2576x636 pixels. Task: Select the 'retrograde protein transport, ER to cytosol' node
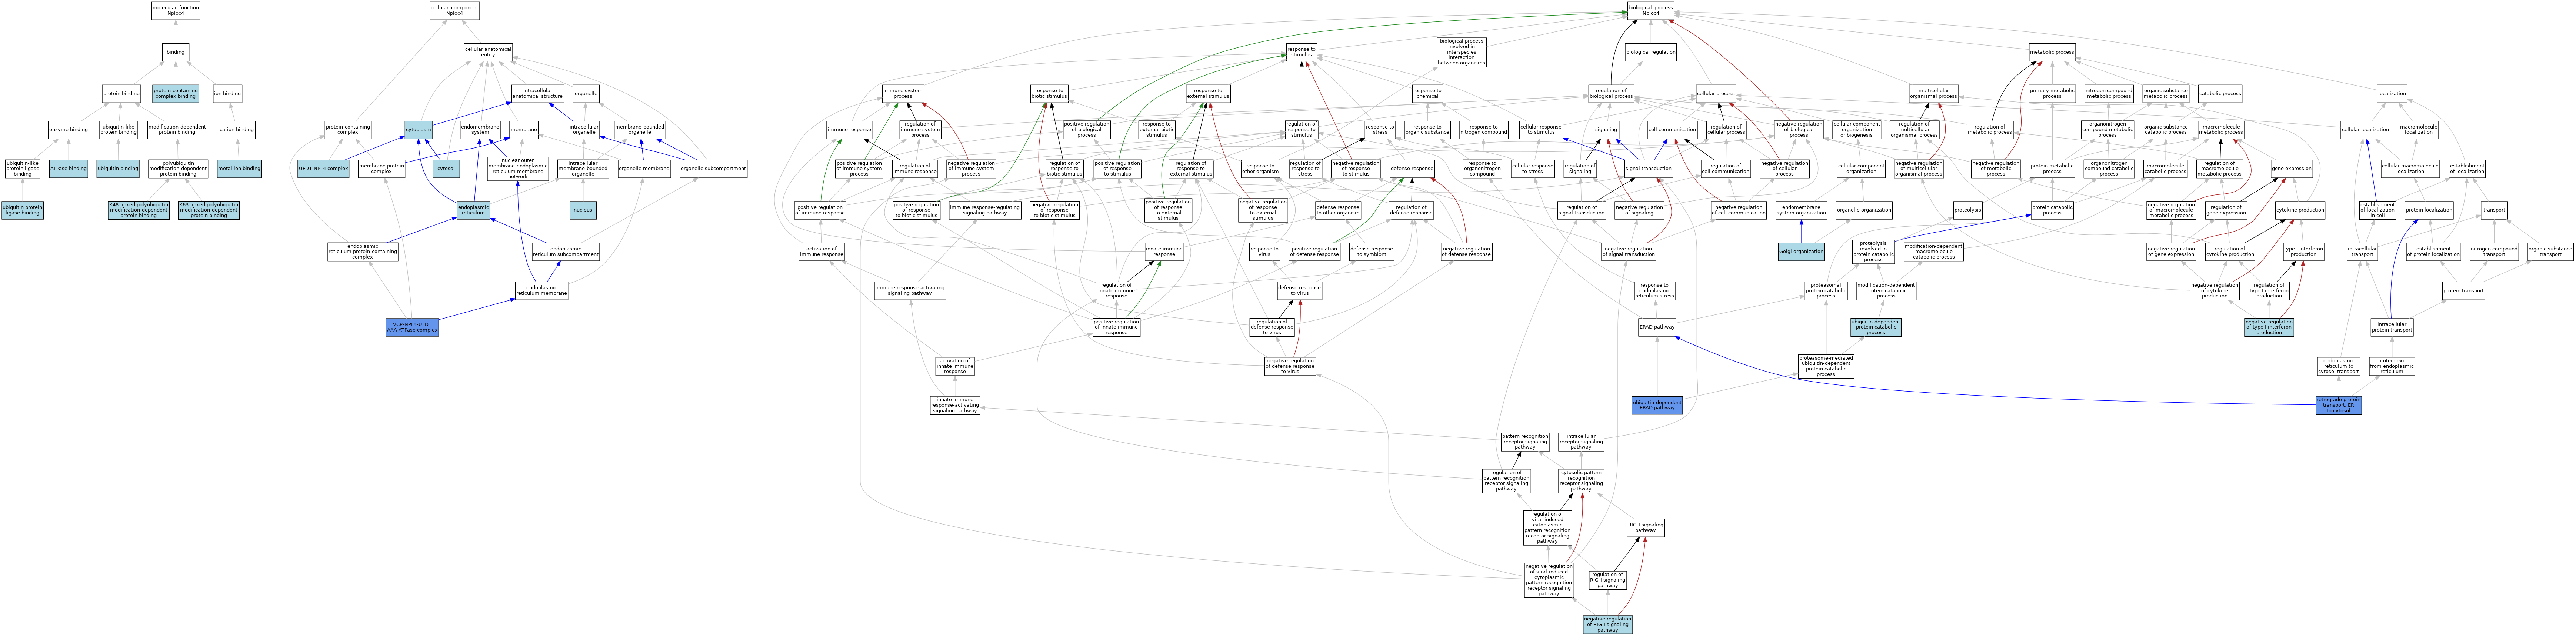tap(2338, 405)
